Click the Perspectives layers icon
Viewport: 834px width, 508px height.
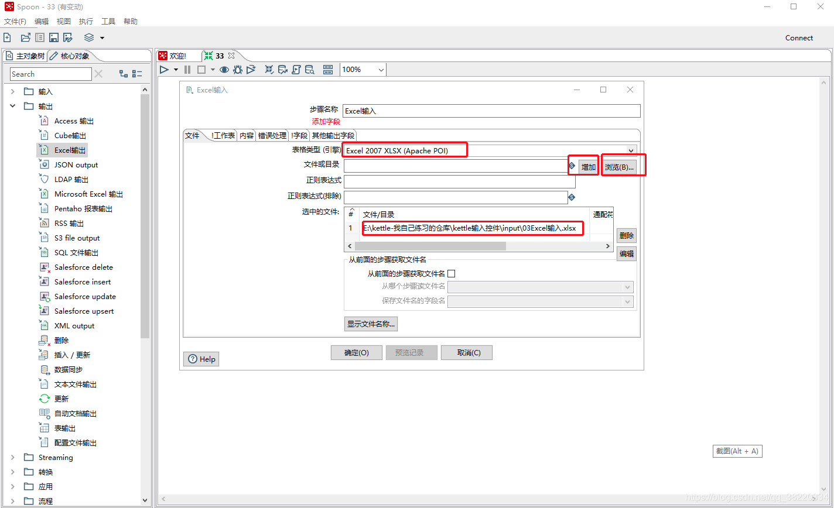(89, 37)
